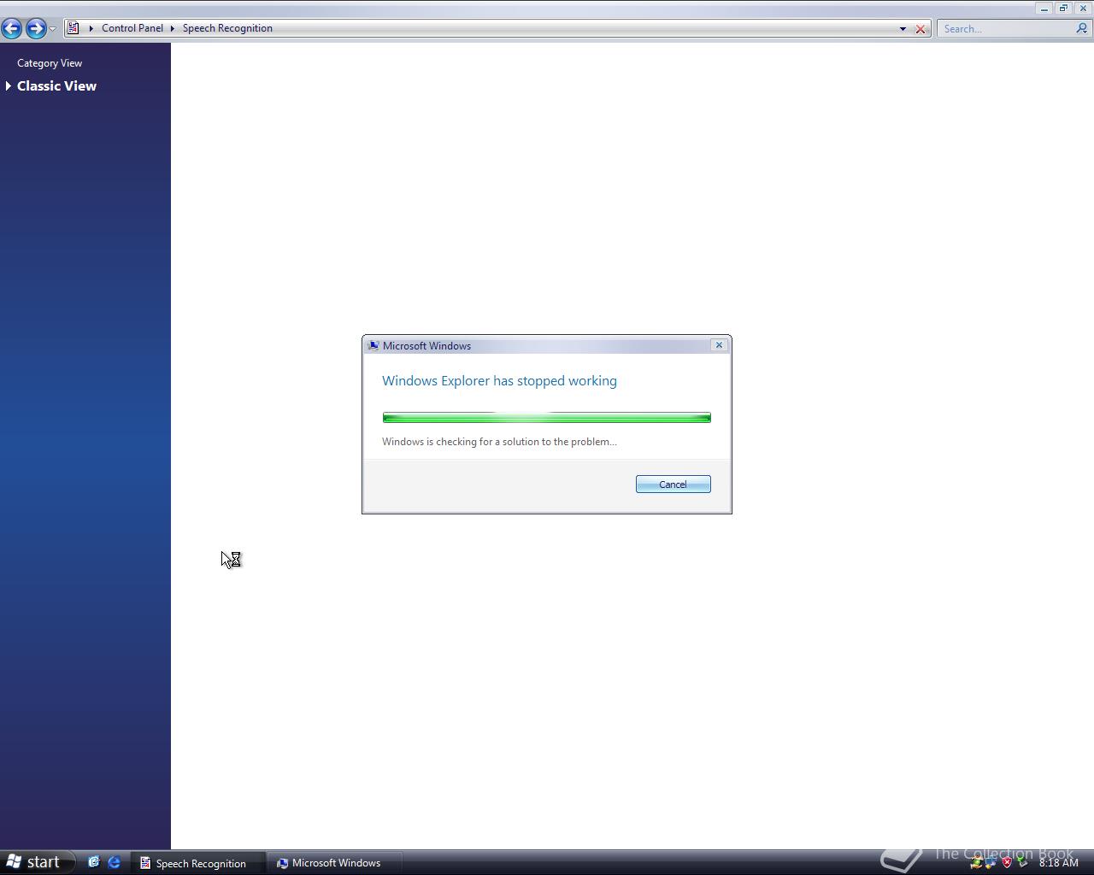The width and height of the screenshot is (1094, 875).
Task: Select Control Panel in the breadcrumb
Action: 132,28
